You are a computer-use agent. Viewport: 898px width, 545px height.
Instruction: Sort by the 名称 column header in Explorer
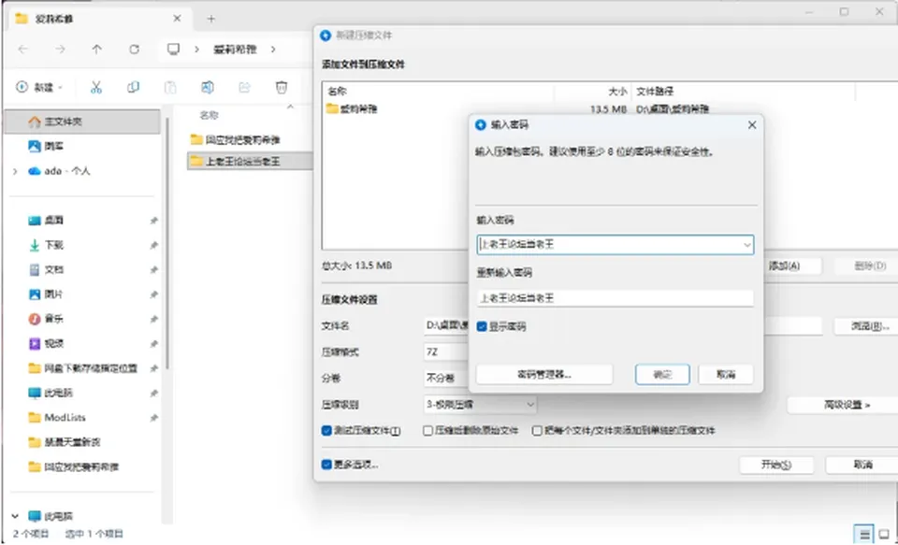[x=209, y=115]
